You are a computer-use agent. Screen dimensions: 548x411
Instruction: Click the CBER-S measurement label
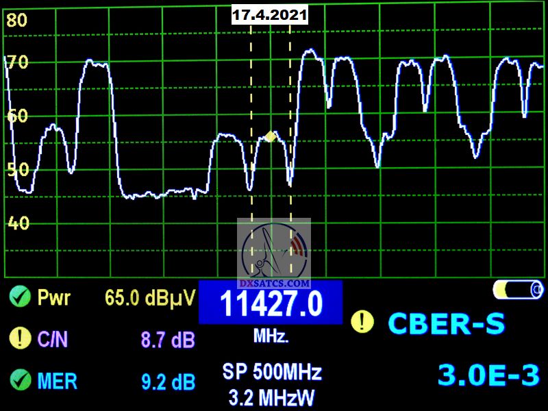pos(446,322)
